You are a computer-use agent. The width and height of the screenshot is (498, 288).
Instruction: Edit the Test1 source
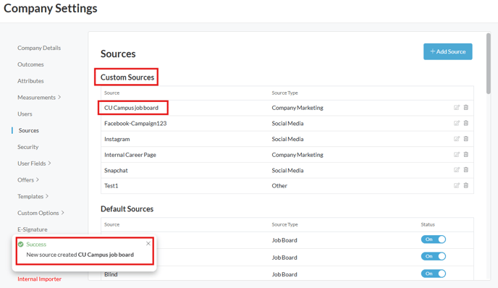[457, 185]
